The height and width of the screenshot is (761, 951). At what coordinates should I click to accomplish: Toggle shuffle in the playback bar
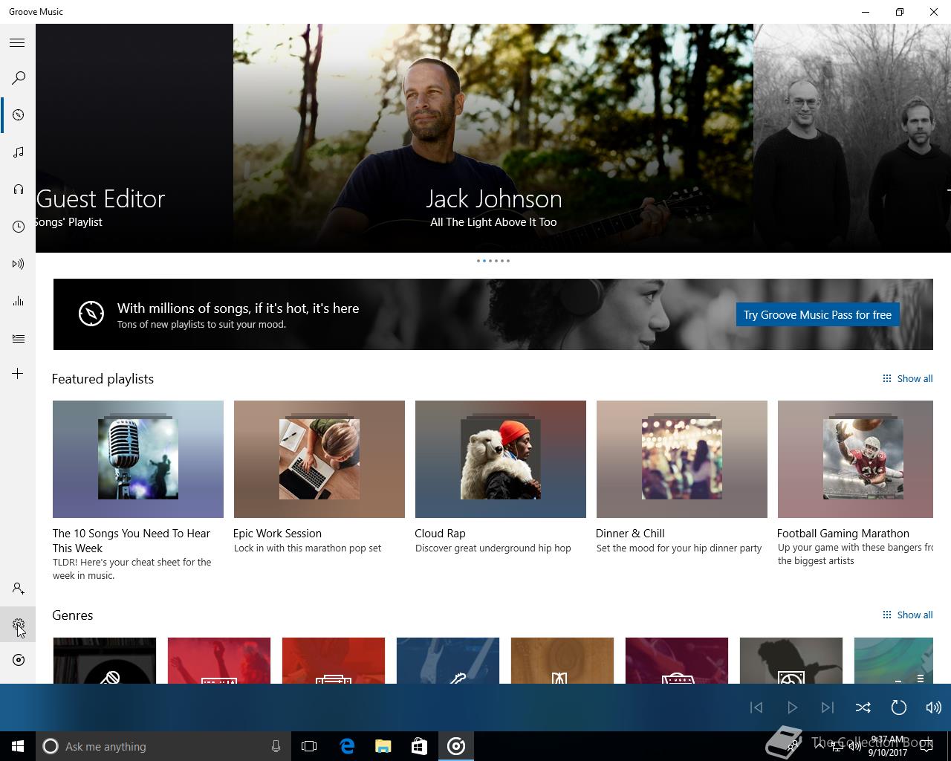click(x=863, y=707)
